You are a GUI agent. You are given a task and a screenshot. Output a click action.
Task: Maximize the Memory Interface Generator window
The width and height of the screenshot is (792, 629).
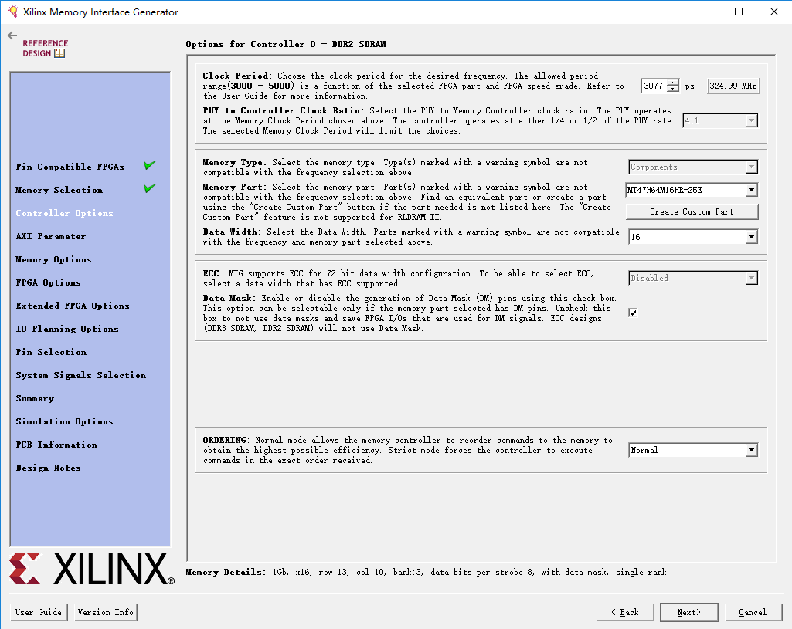click(739, 12)
